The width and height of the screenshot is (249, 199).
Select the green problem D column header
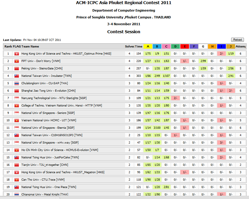175,47
